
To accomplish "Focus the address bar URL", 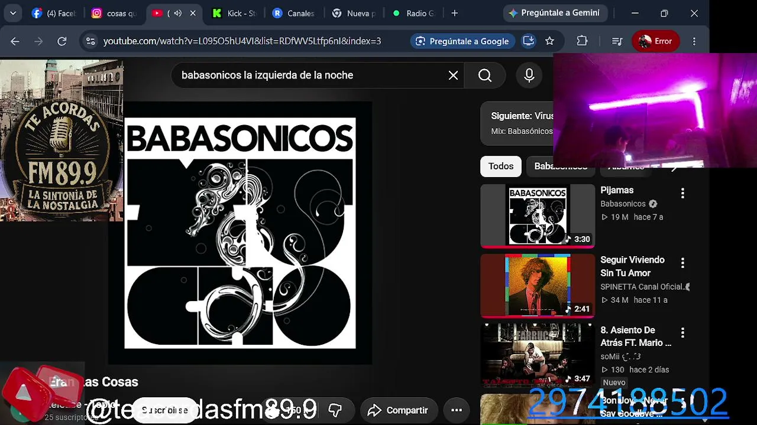I will (242, 41).
